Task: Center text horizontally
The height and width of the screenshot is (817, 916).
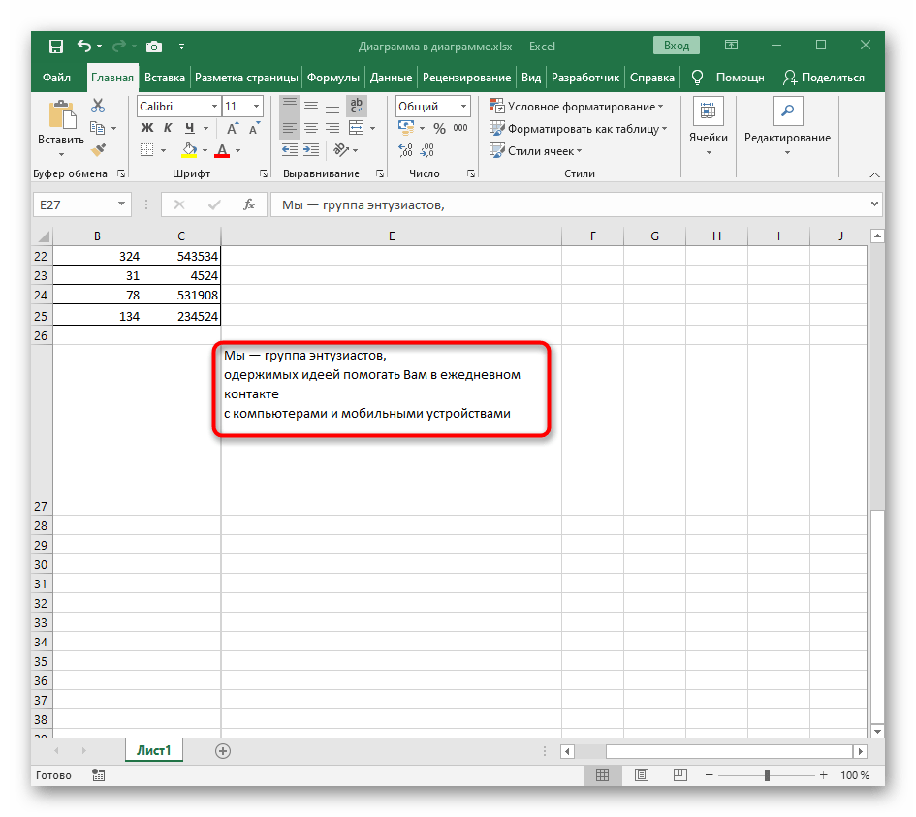Action: point(311,128)
